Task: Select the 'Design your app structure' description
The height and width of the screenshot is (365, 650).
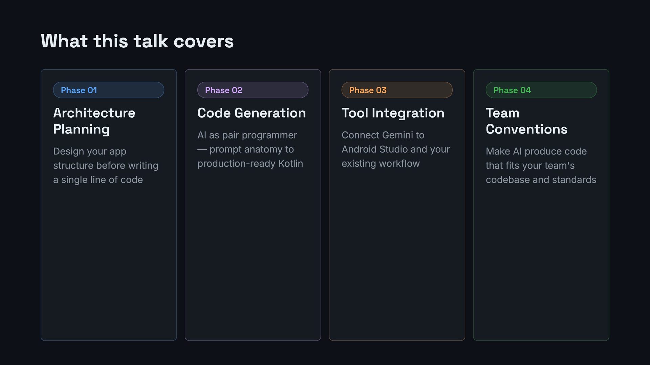Action: (x=106, y=166)
